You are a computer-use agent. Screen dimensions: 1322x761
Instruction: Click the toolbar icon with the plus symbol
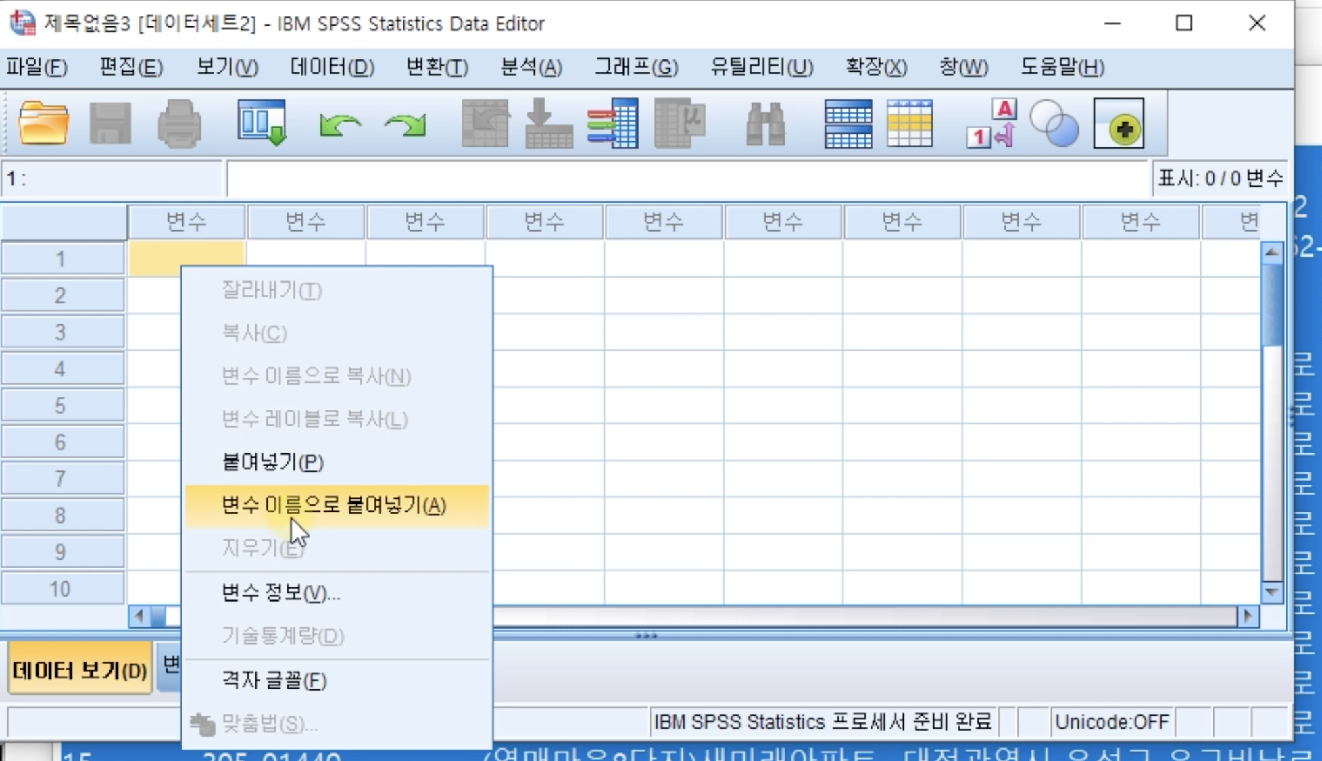[x=1119, y=124]
